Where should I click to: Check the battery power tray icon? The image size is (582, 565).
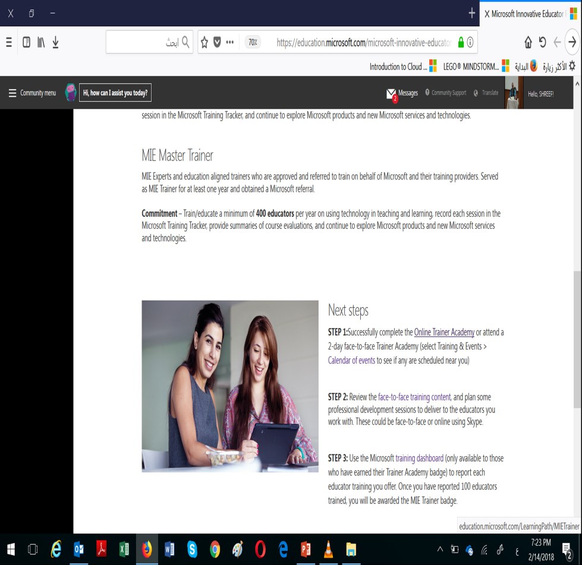click(455, 550)
